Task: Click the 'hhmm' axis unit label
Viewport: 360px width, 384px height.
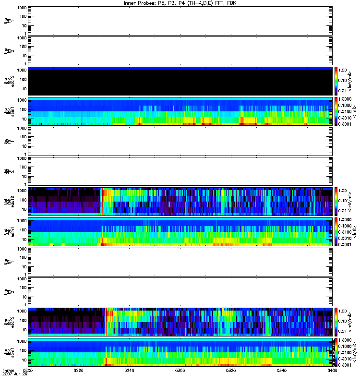Action: [8, 371]
